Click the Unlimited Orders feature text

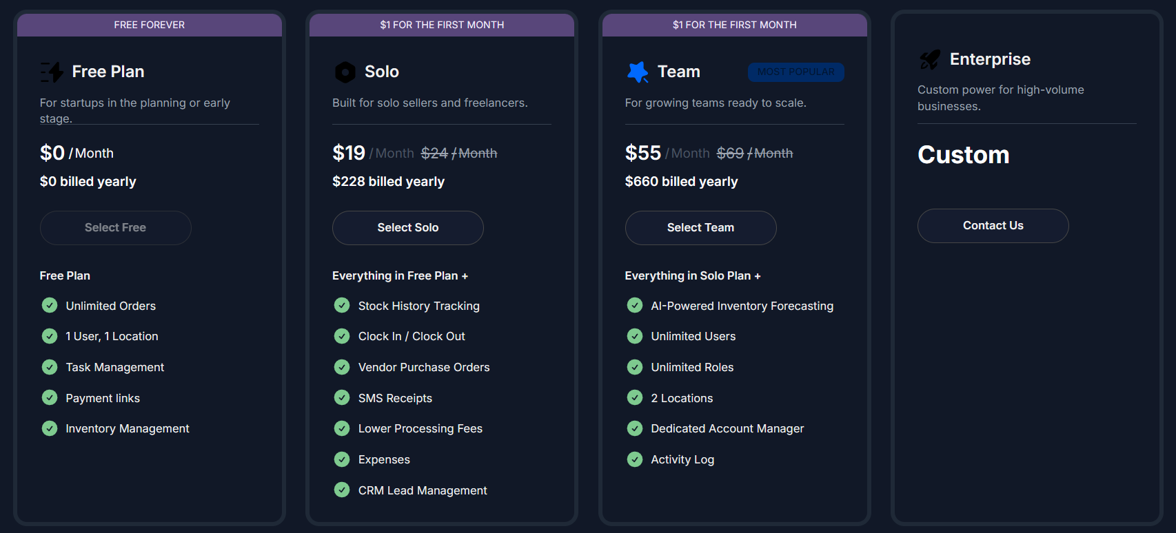(x=111, y=306)
